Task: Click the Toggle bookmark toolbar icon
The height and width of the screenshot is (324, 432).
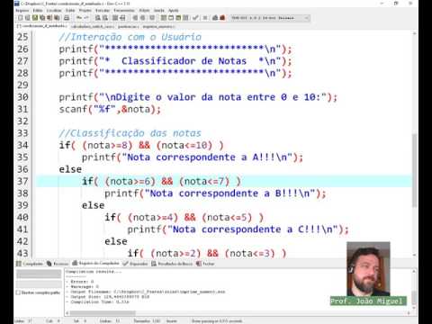Action: click(x=143, y=18)
